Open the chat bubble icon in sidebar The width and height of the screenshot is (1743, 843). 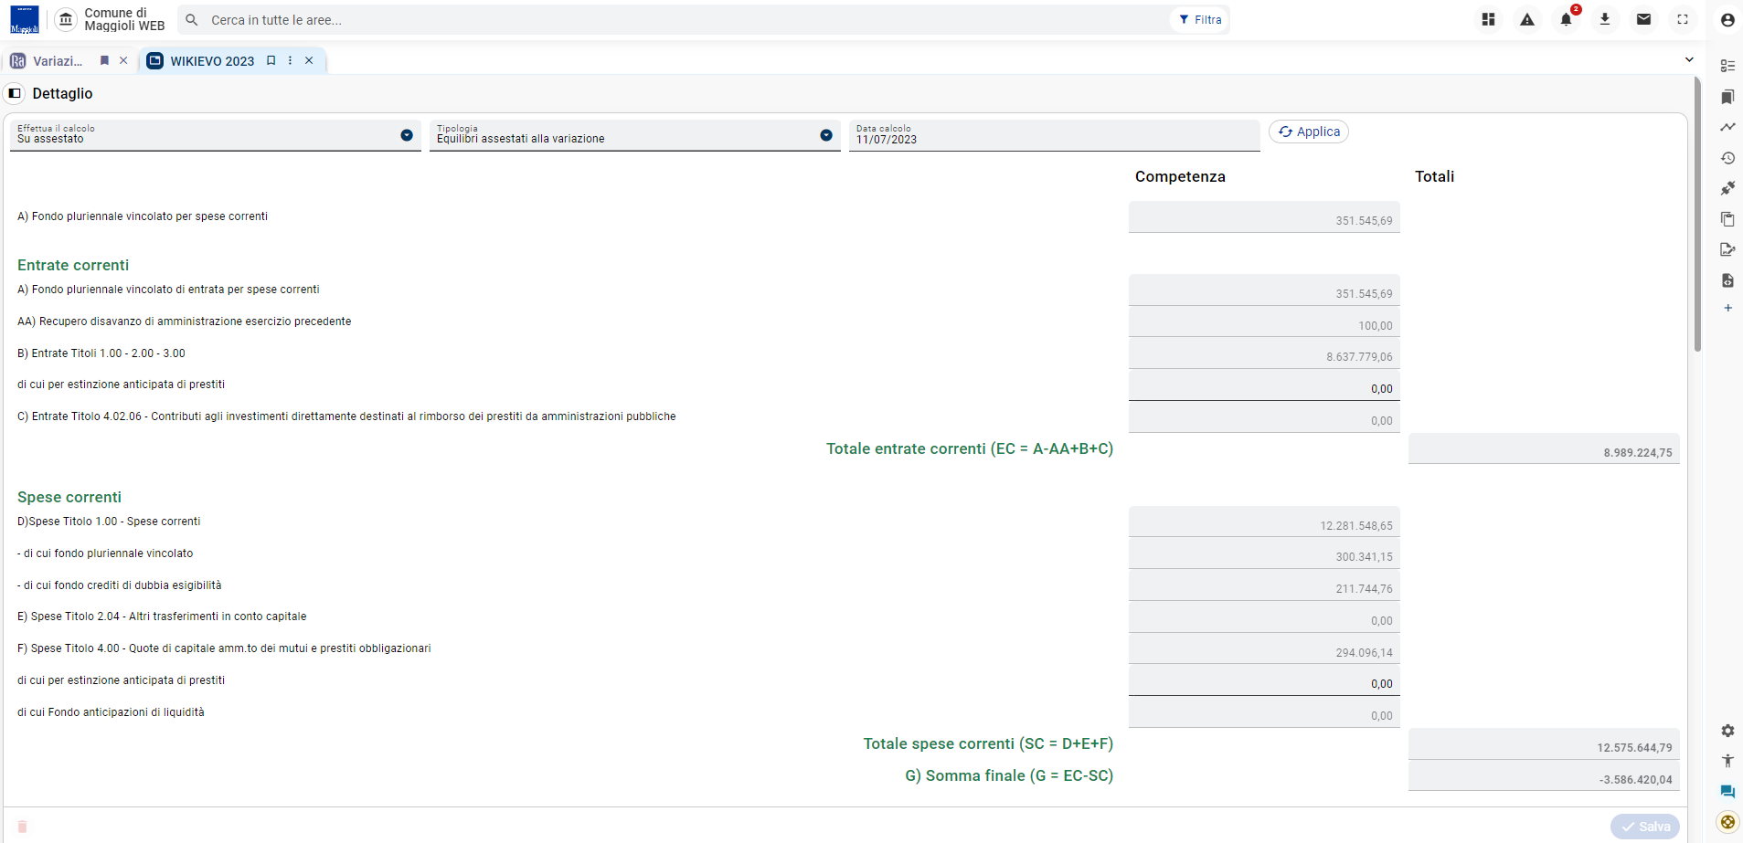[1727, 792]
